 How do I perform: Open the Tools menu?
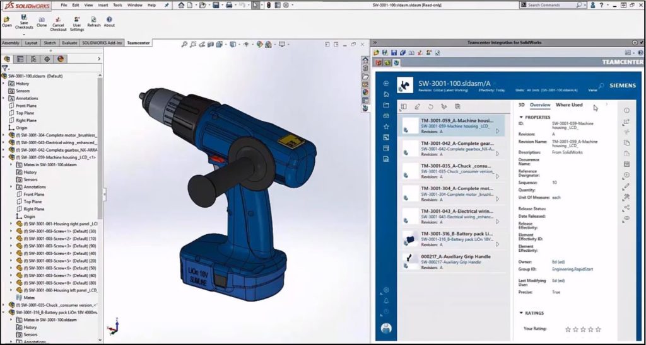(x=117, y=5)
